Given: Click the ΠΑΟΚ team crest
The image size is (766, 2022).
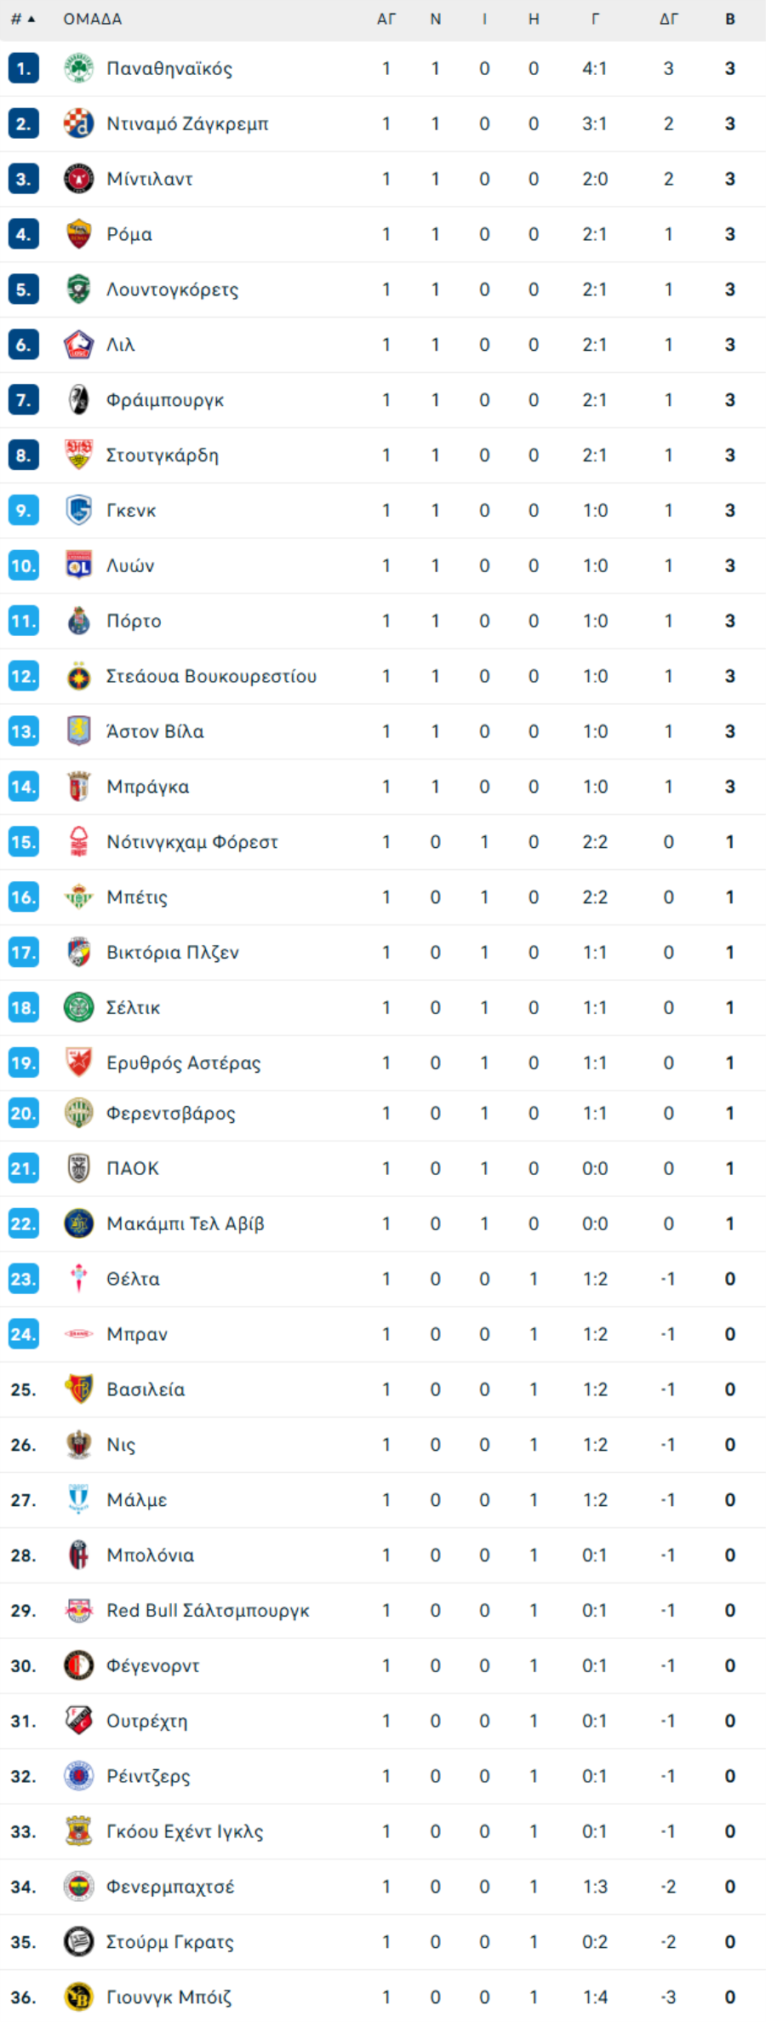Looking at the screenshot, I should [x=78, y=1168].
